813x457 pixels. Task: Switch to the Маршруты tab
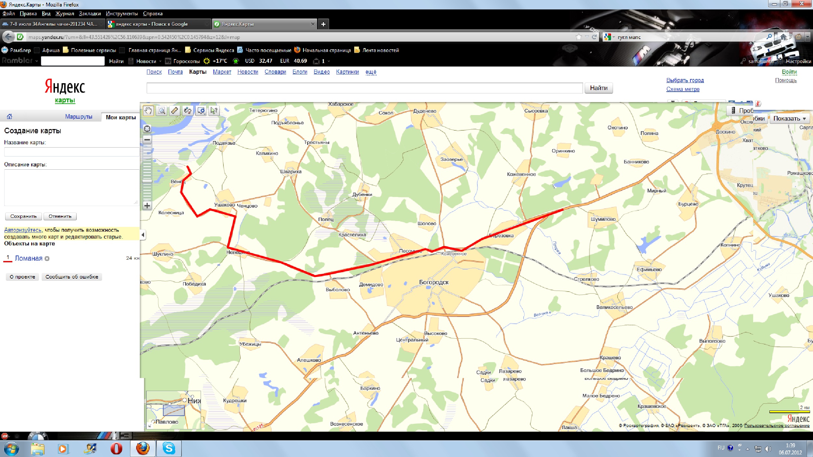[78, 117]
